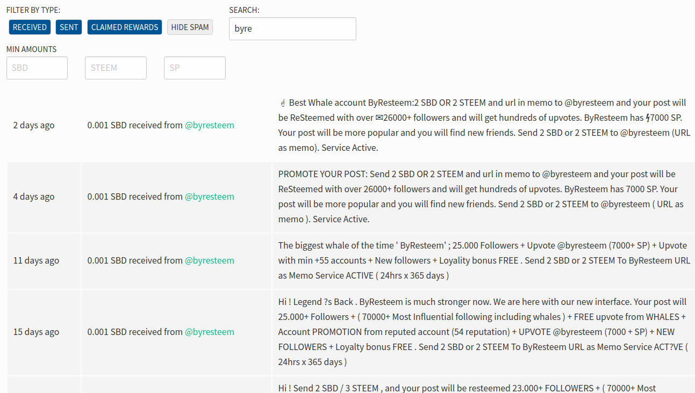Viewport: 695px width, 393px height.
Task: Open @byresteem link in 15 days ago row
Action: click(x=210, y=332)
